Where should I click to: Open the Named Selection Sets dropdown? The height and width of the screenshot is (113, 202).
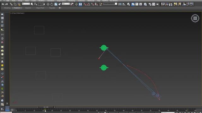[x=110, y=4]
